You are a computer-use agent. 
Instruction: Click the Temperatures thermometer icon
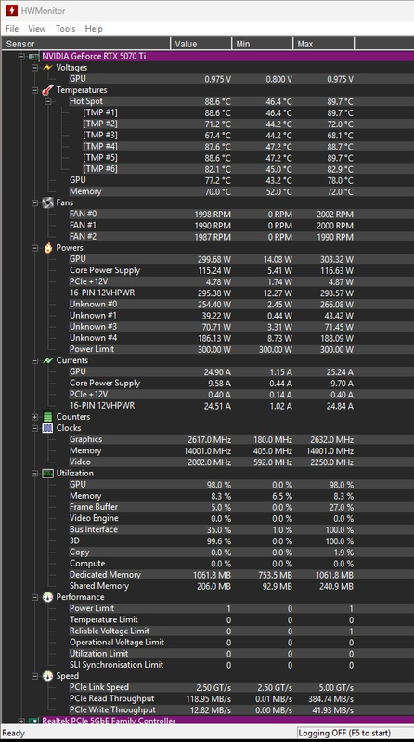coord(47,90)
